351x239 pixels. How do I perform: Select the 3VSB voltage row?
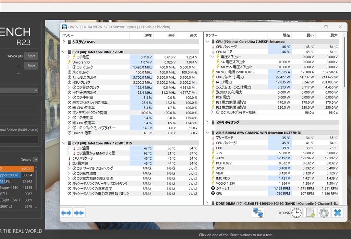(275, 168)
